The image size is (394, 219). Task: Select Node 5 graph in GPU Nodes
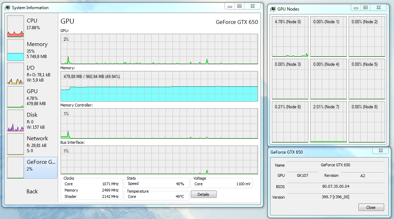coord(367,79)
